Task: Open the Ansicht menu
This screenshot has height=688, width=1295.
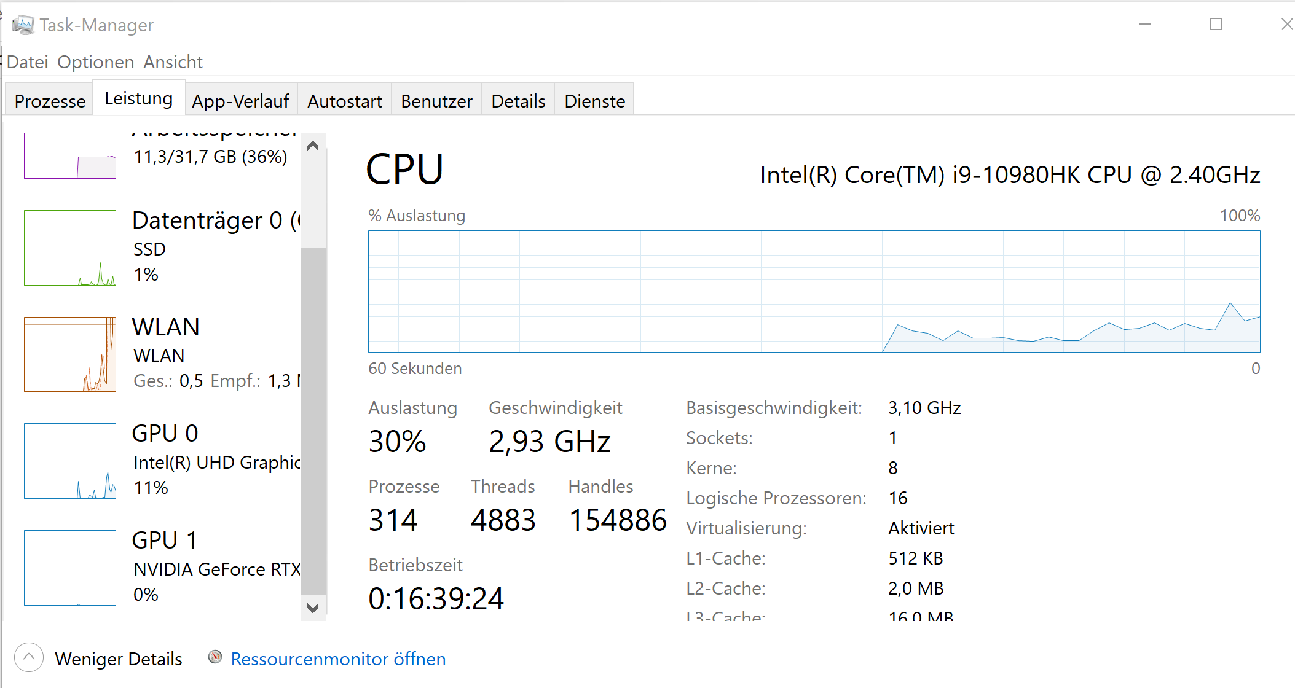Action: pyautogui.click(x=173, y=62)
